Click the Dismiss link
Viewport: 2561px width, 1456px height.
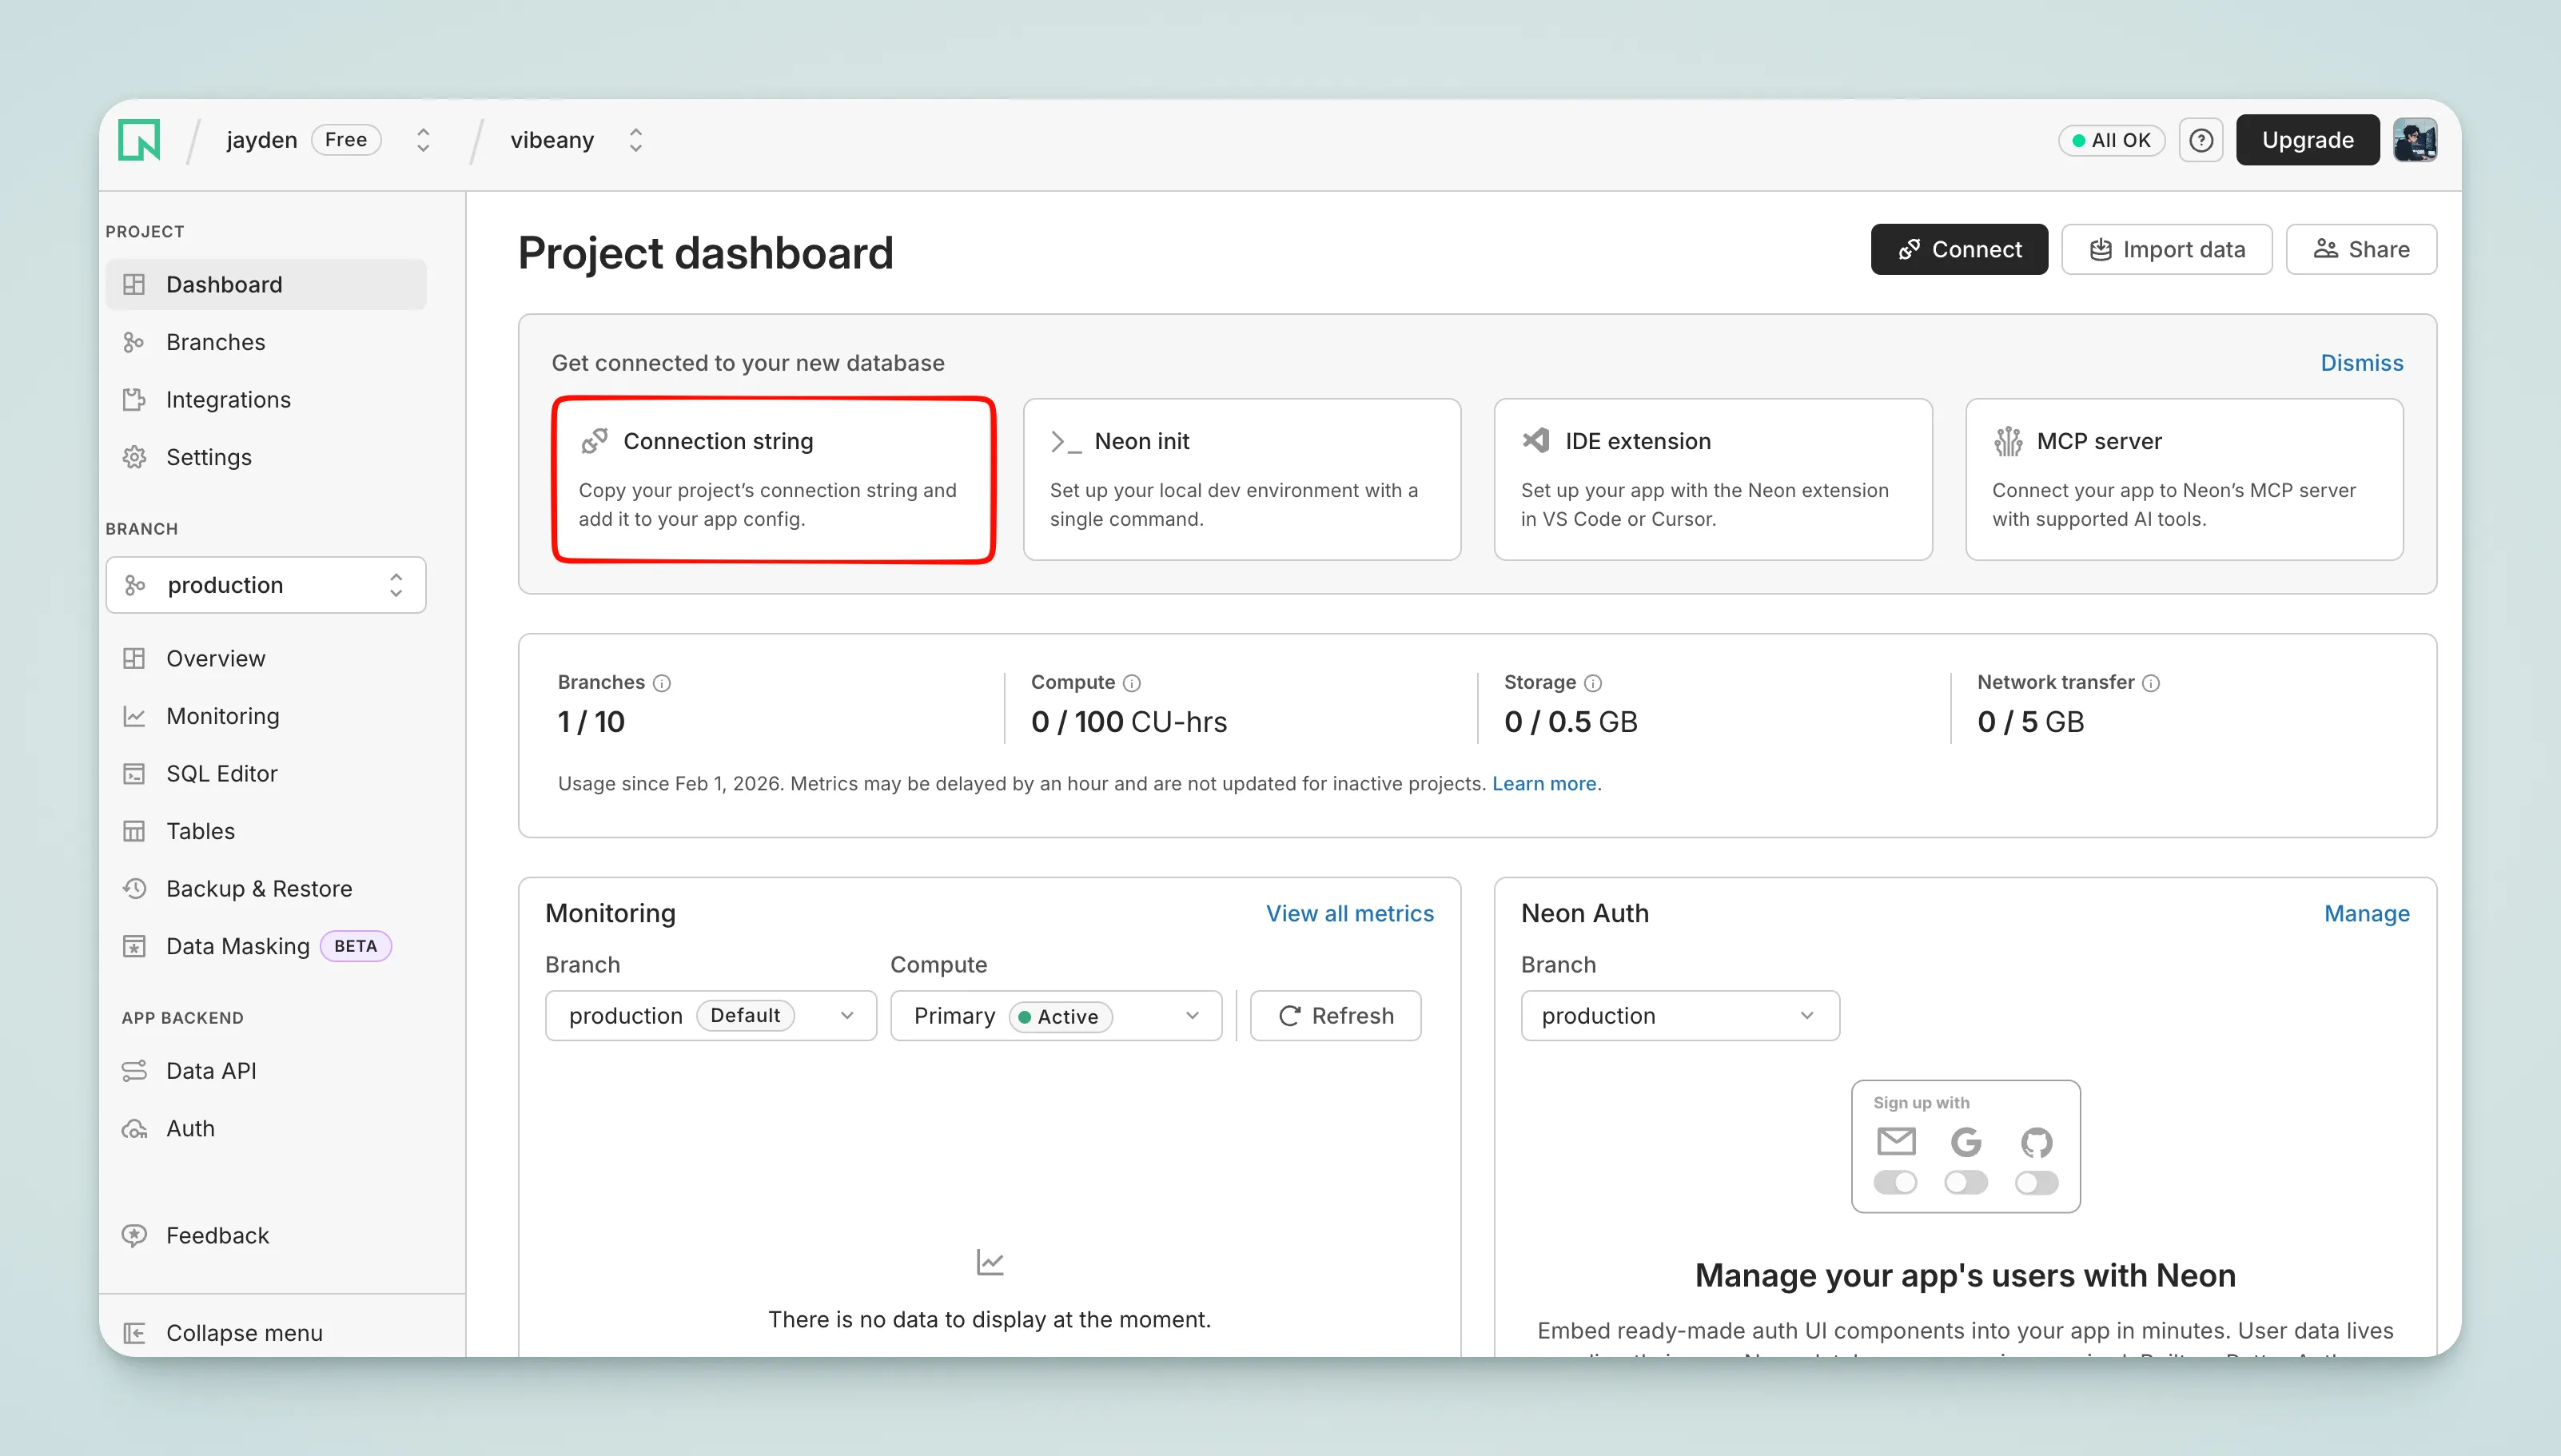click(x=2361, y=363)
